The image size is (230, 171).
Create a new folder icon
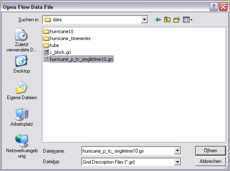(x=177, y=20)
